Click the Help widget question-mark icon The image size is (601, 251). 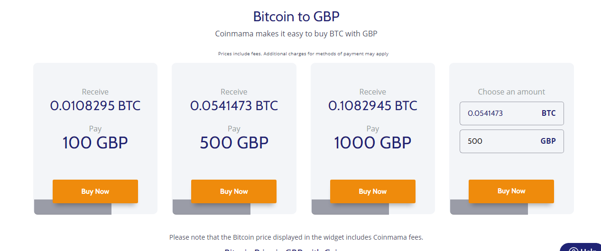click(x=573, y=249)
